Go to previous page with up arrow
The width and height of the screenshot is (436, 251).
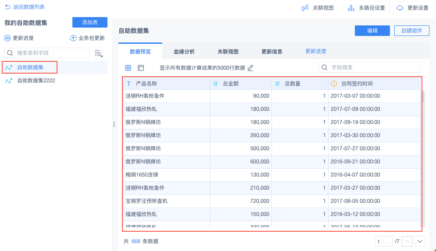coord(407,241)
